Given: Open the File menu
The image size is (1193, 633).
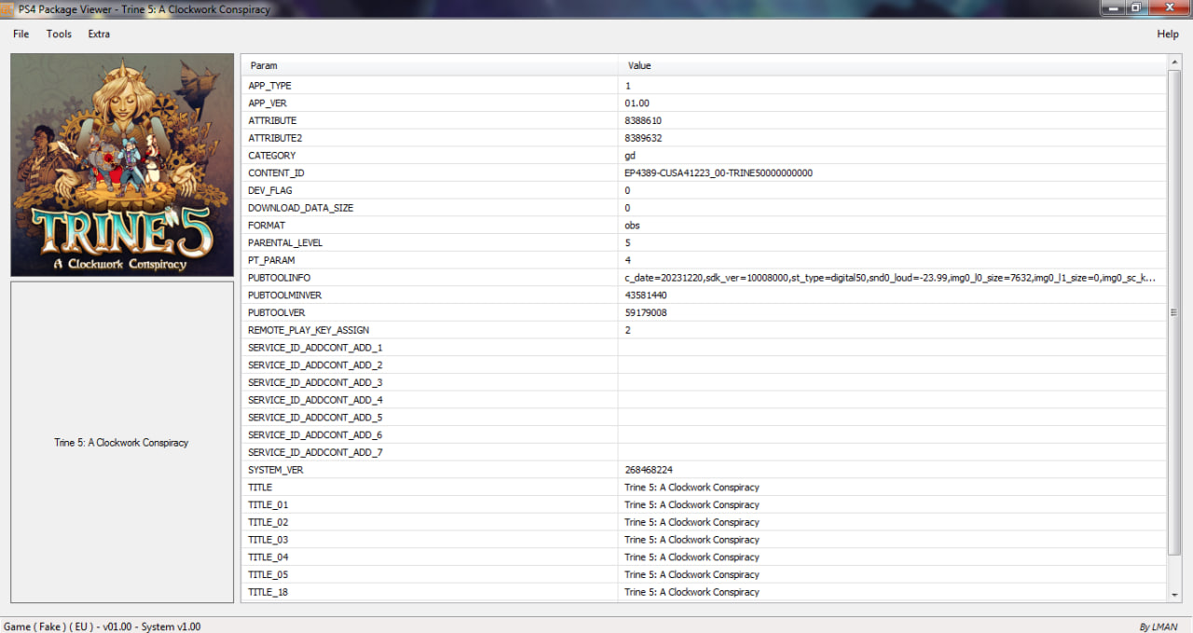Looking at the screenshot, I should tap(21, 34).
